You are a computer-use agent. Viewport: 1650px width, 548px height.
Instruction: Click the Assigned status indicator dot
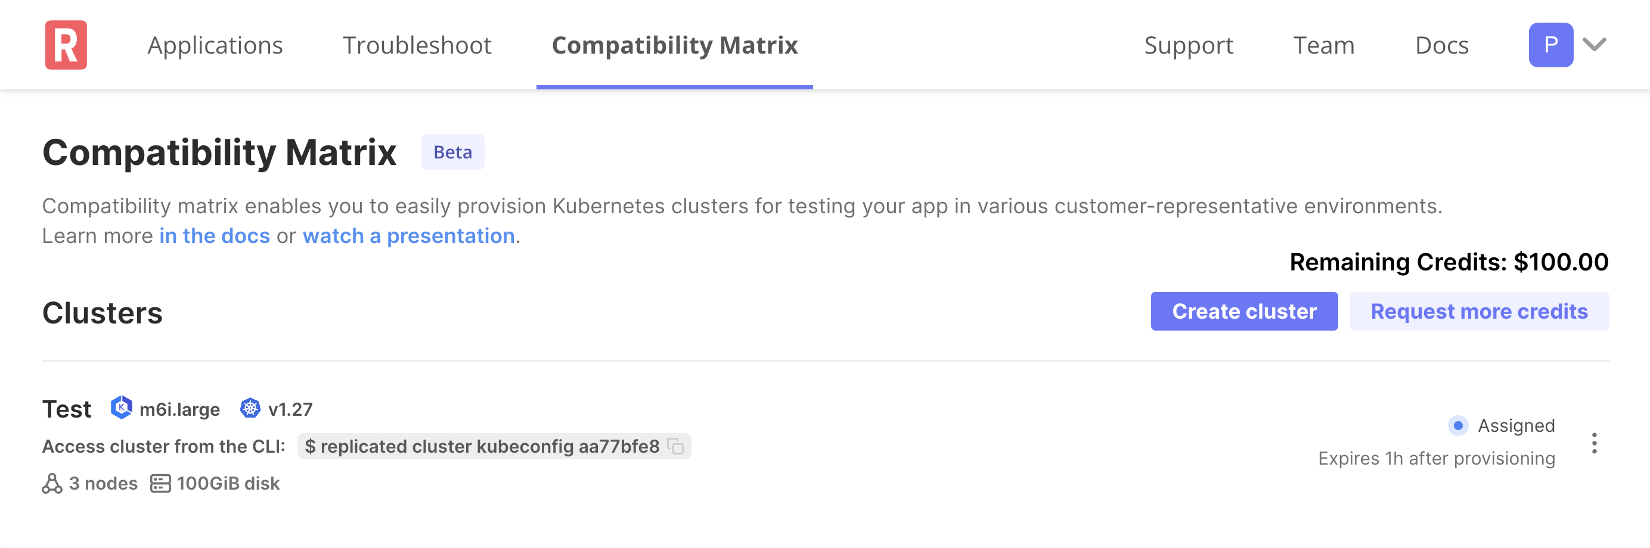tap(1459, 426)
